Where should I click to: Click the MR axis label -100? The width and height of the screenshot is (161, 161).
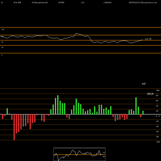[158, 142]
